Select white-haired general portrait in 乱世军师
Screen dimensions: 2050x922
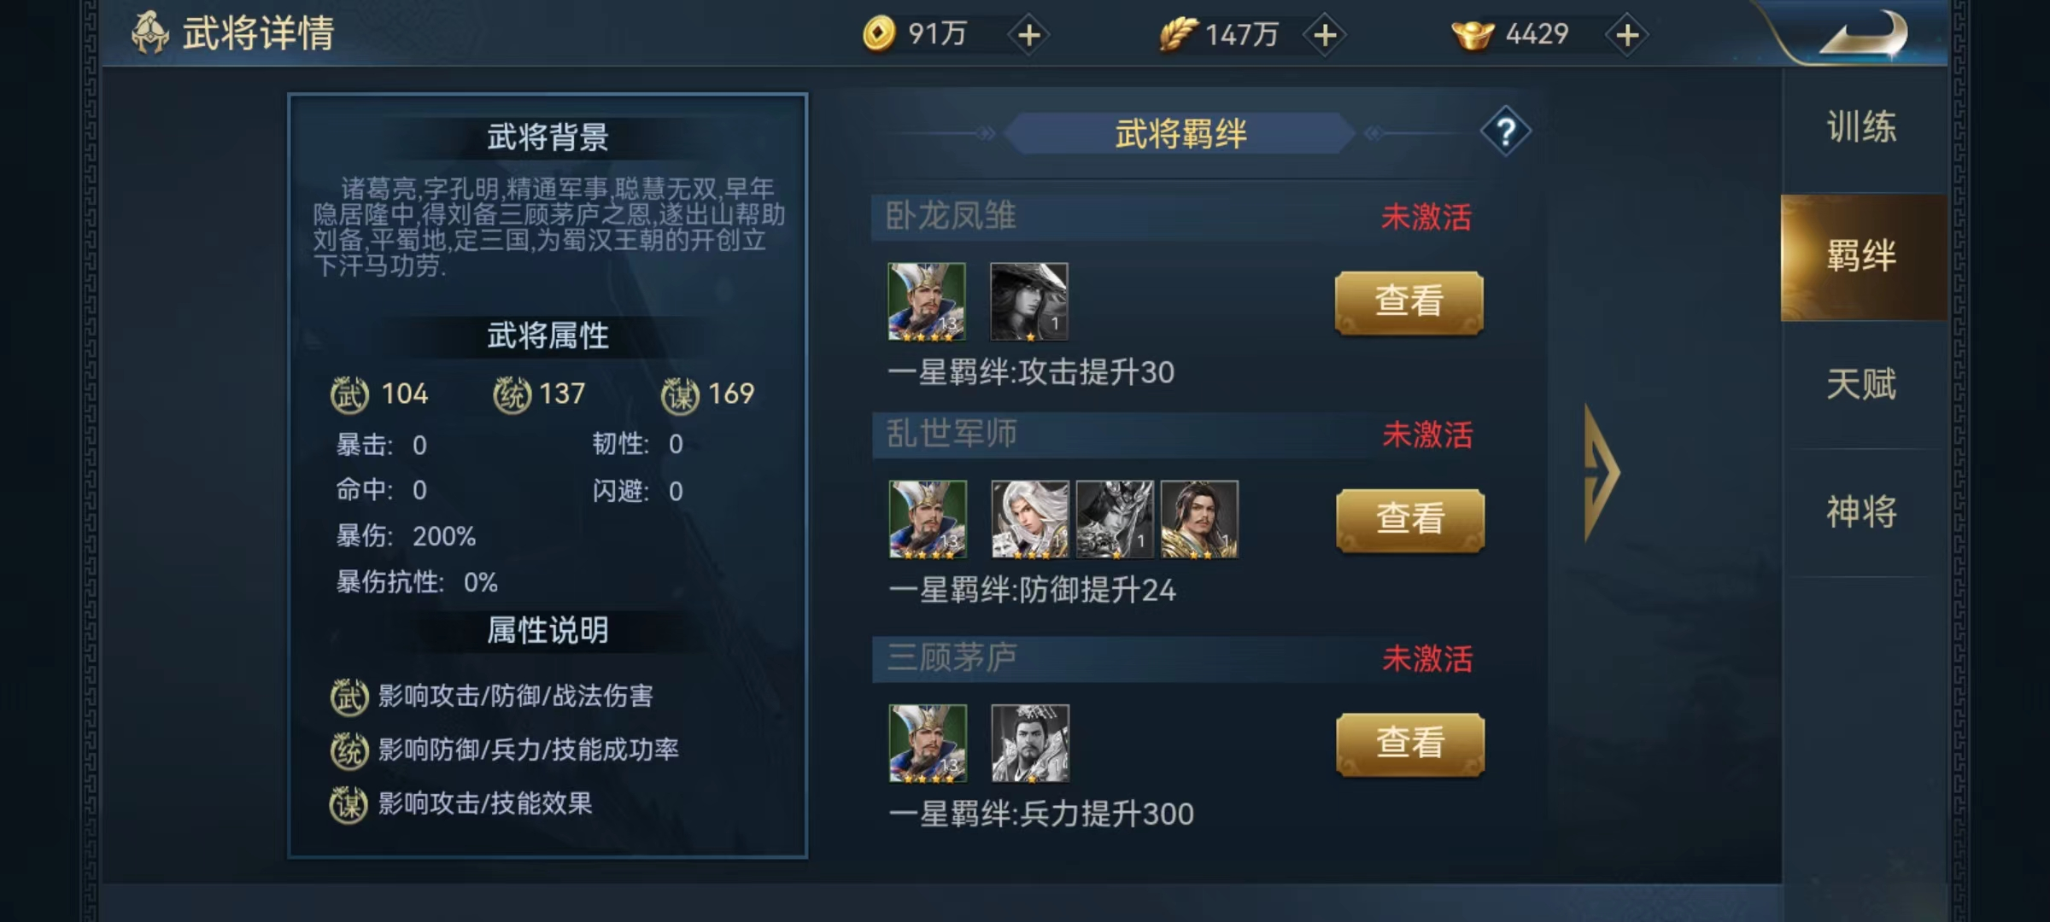pyautogui.click(x=1030, y=519)
